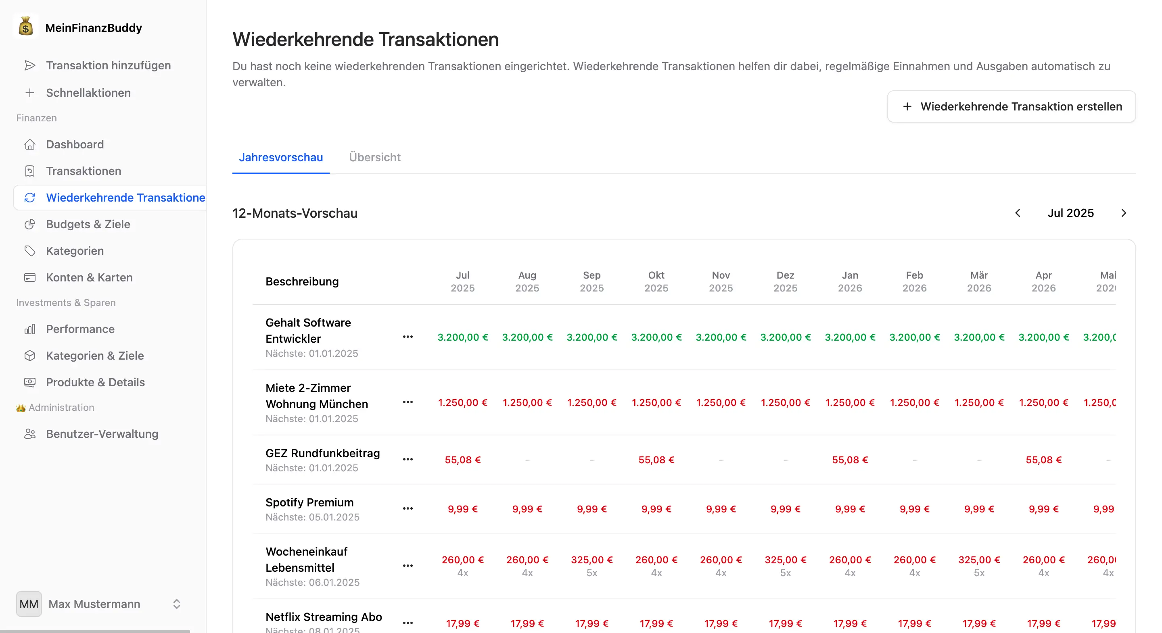Click the plus icon next to Schnellaktionen
This screenshot has height=633, width=1162.
tap(30, 93)
